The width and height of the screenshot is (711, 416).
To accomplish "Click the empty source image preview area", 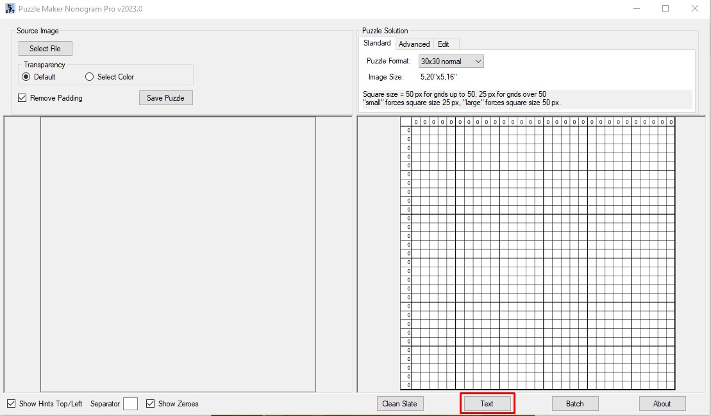I will pos(178,254).
